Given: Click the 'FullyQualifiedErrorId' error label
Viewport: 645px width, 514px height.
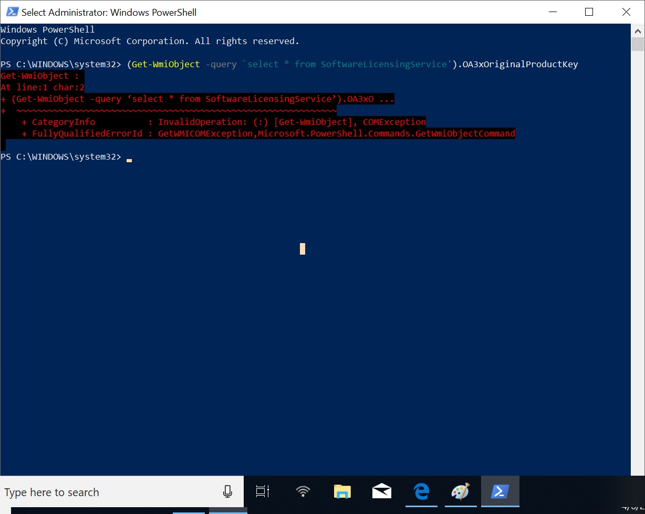Looking at the screenshot, I should 87,133.
